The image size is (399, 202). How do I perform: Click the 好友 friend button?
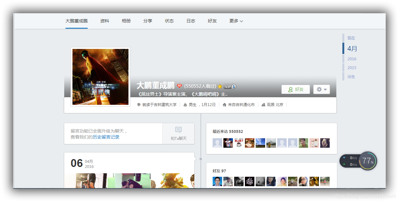point(296,89)
